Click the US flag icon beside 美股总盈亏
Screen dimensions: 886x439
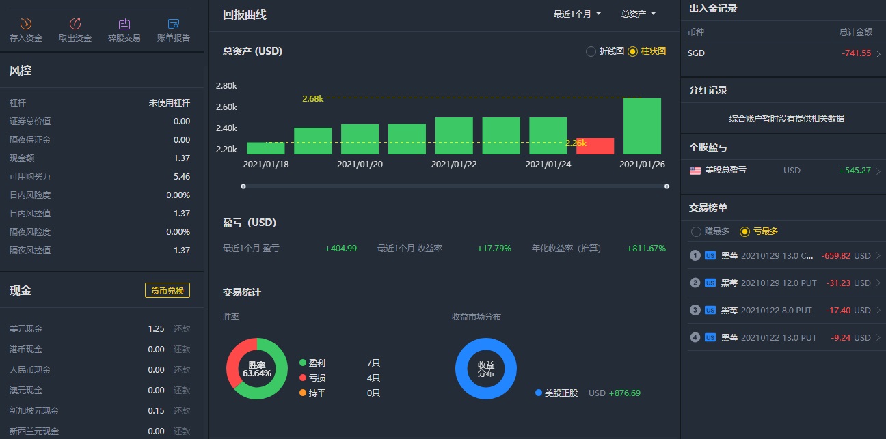695,171
